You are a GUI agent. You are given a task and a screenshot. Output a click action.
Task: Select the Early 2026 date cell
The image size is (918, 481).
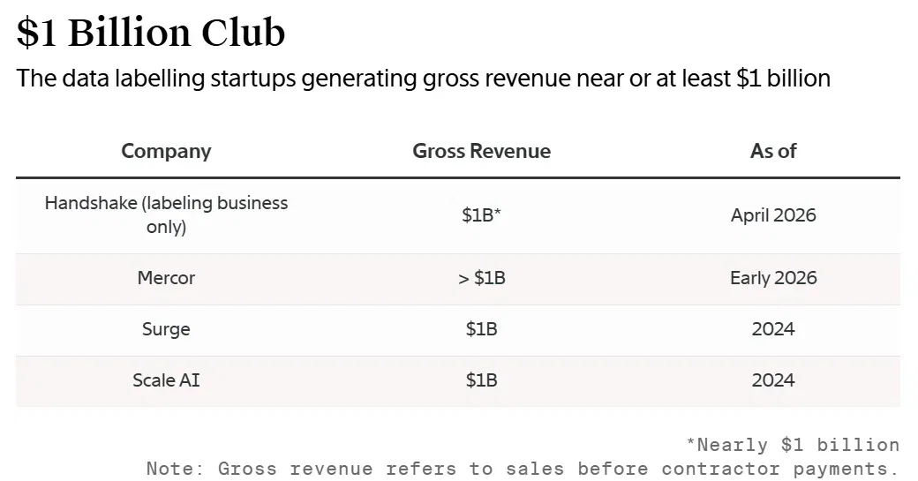pyautogui.click(x=773, y=278)
